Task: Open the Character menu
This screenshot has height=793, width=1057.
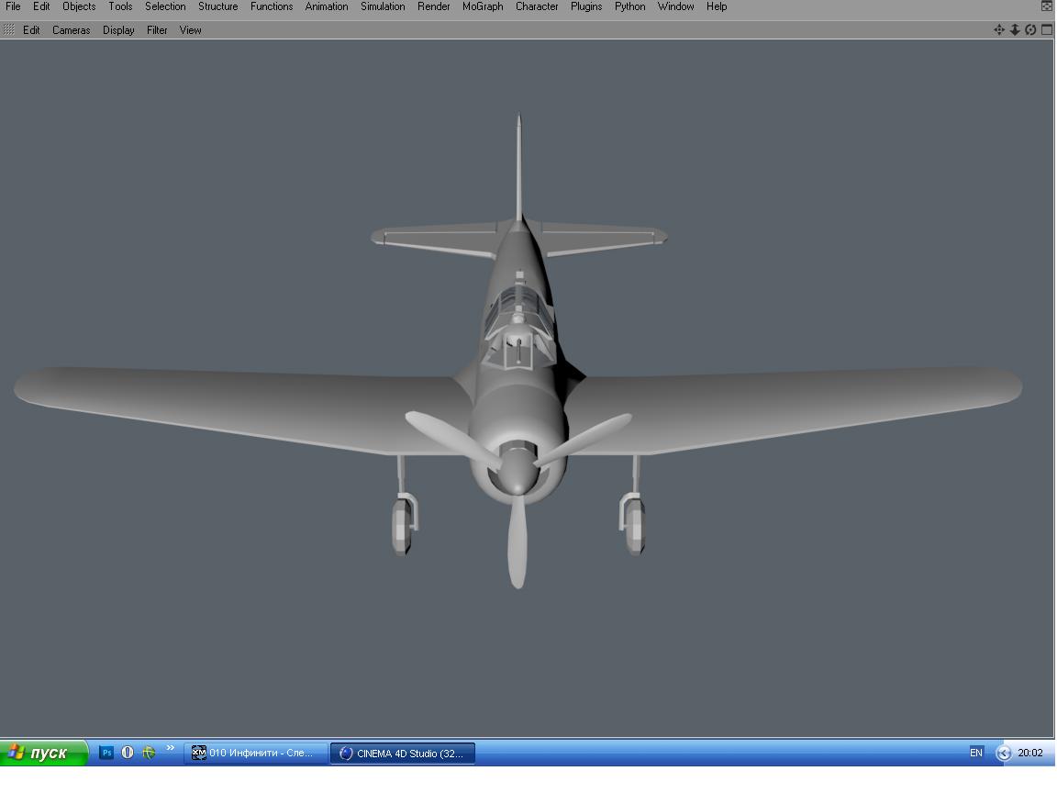Action: (x=537, y=6)
